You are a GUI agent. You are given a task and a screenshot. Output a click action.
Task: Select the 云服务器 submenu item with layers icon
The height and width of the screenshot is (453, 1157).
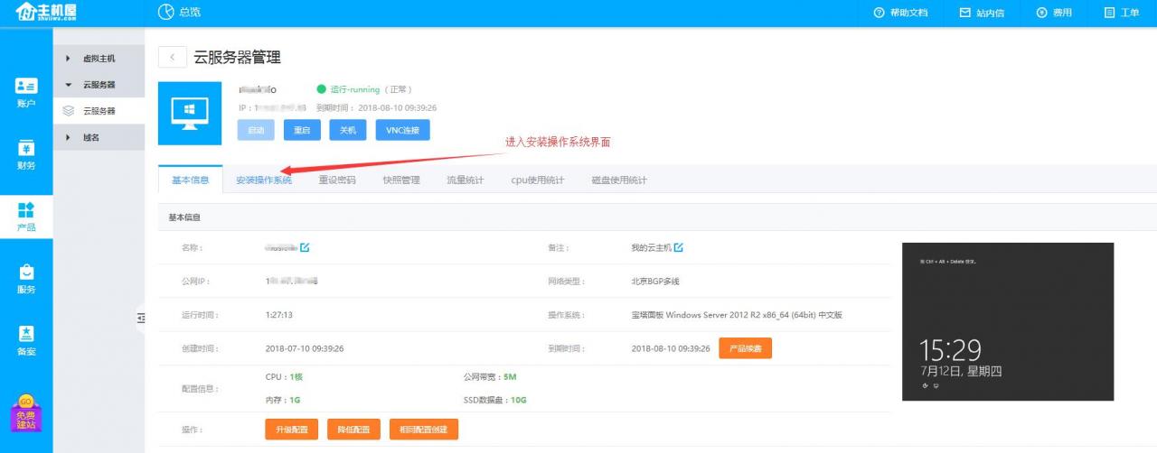[99, 111]
